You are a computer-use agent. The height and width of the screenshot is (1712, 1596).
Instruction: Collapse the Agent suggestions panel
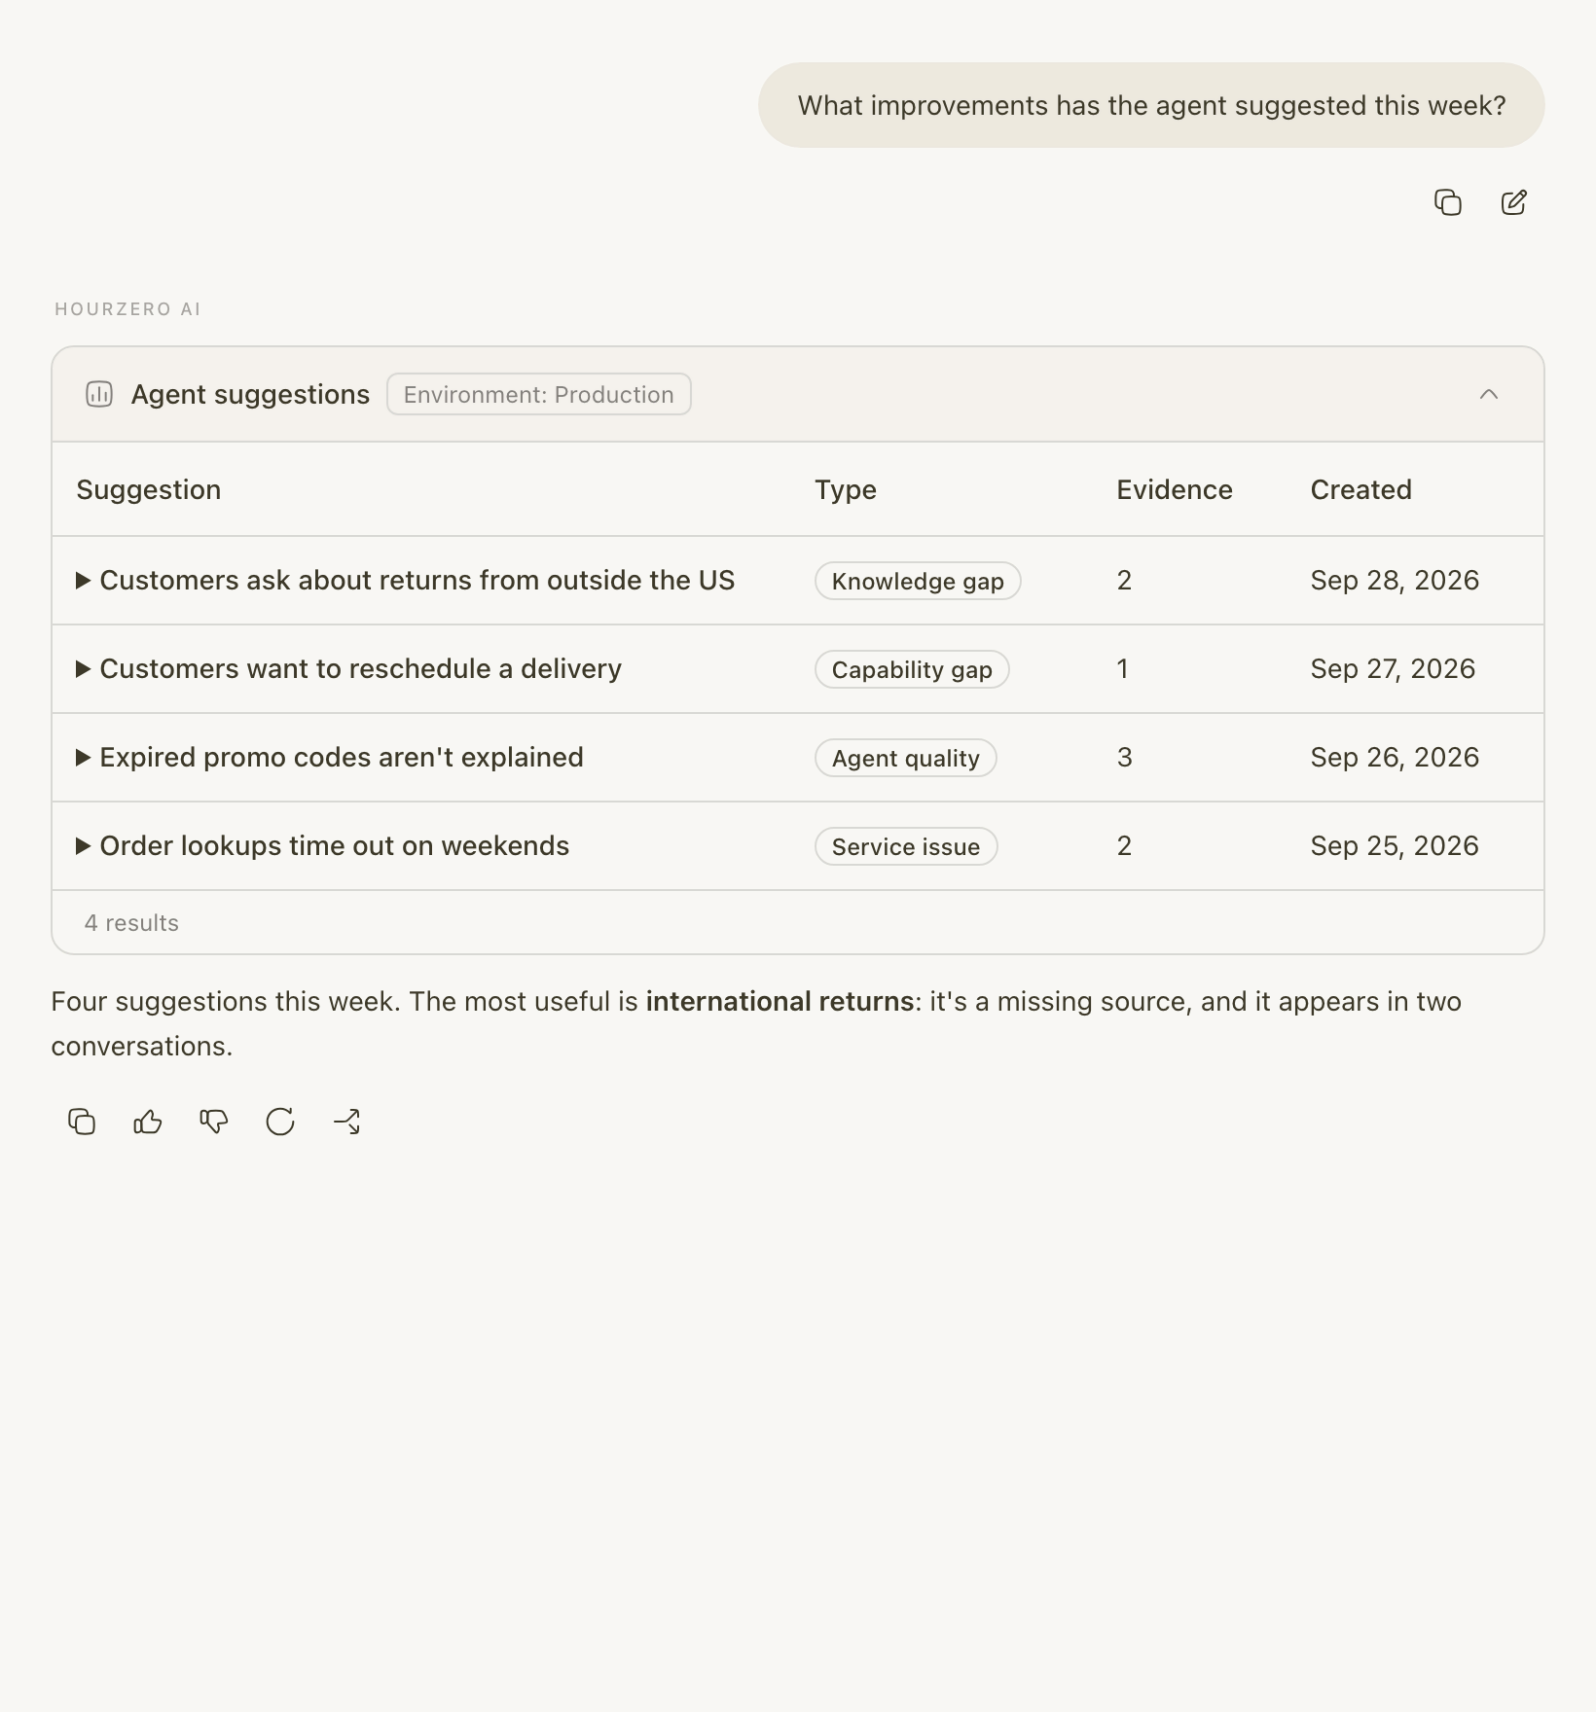(x=1488, y=394)
